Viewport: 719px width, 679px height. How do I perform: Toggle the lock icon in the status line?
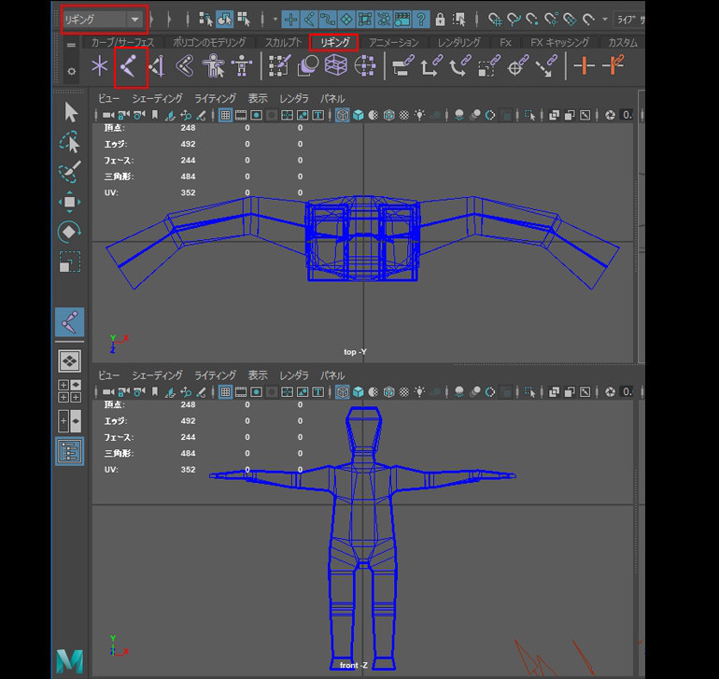440,19
